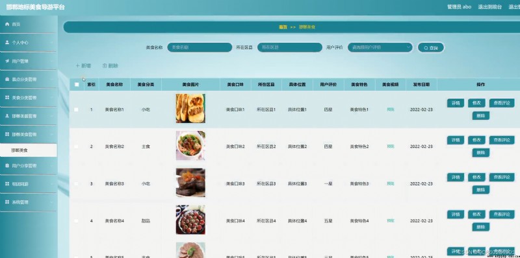520x258 pixels.
Task: Click the 首页 breadcrumb link
Action: 283,27
